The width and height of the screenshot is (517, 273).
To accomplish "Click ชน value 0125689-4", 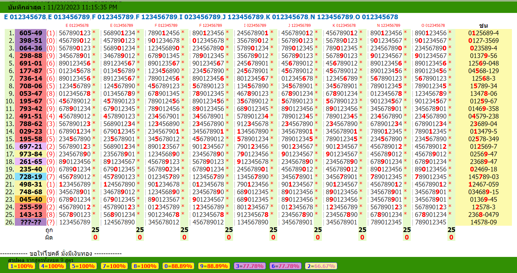I will tap(483, 33).
